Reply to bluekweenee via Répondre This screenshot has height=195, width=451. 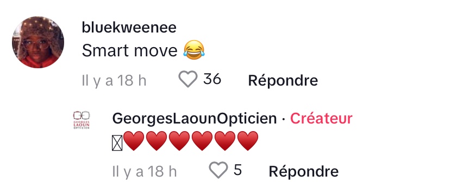283,80
